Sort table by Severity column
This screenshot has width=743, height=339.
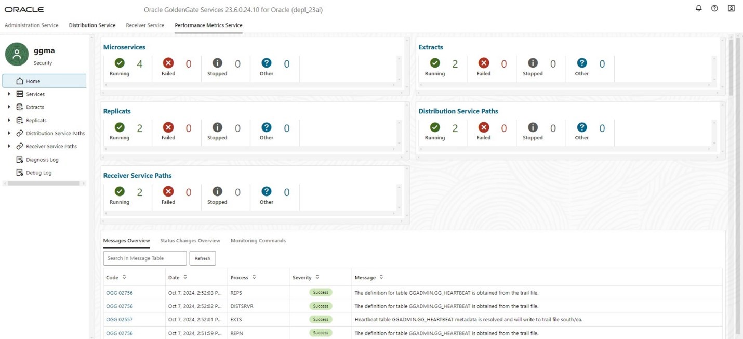pos(317,277)
